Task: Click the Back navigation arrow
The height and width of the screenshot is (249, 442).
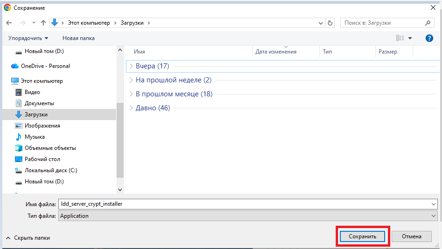Action: 10,23
